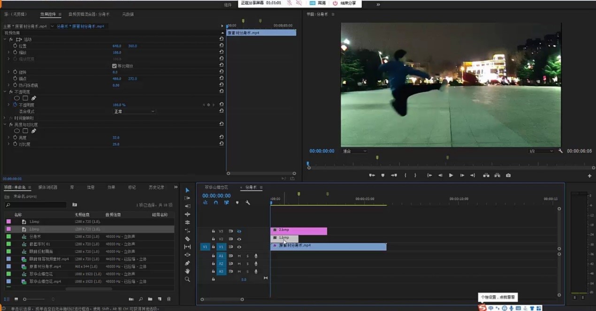The width and height of the screenshot is (596, 311).
Task: Toggle lock on track V2
Action: (x=213, y=239)
